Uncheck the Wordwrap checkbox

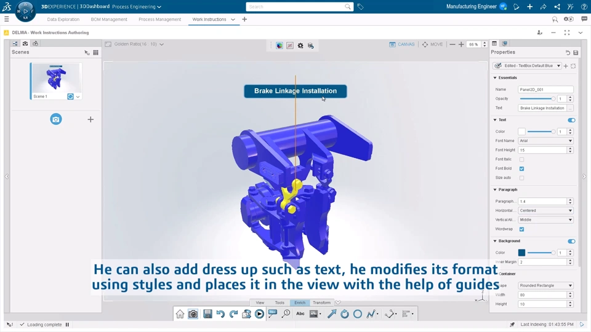[521, 229]
